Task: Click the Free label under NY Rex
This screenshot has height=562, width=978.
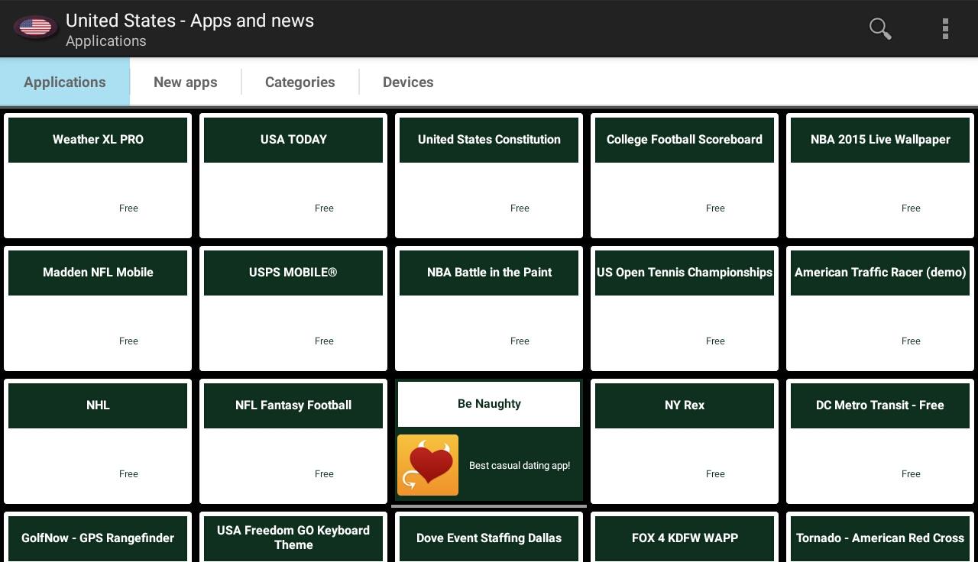Action: (x=715, y=473)
